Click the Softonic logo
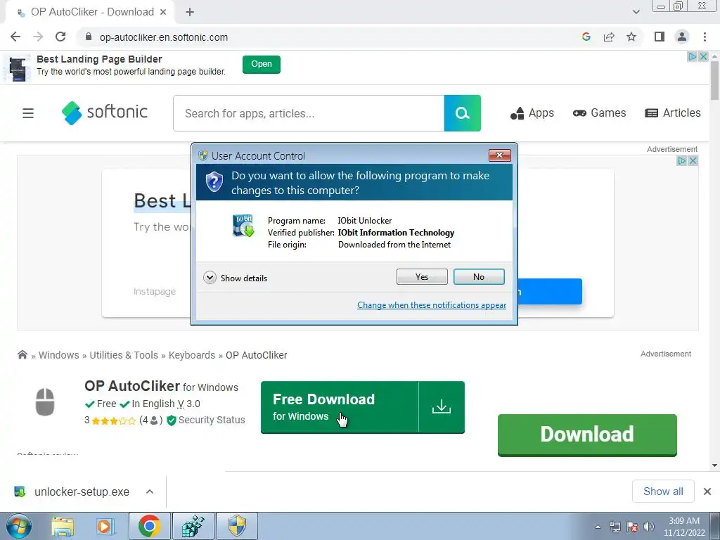720x540 pixels. click(105, 113)
